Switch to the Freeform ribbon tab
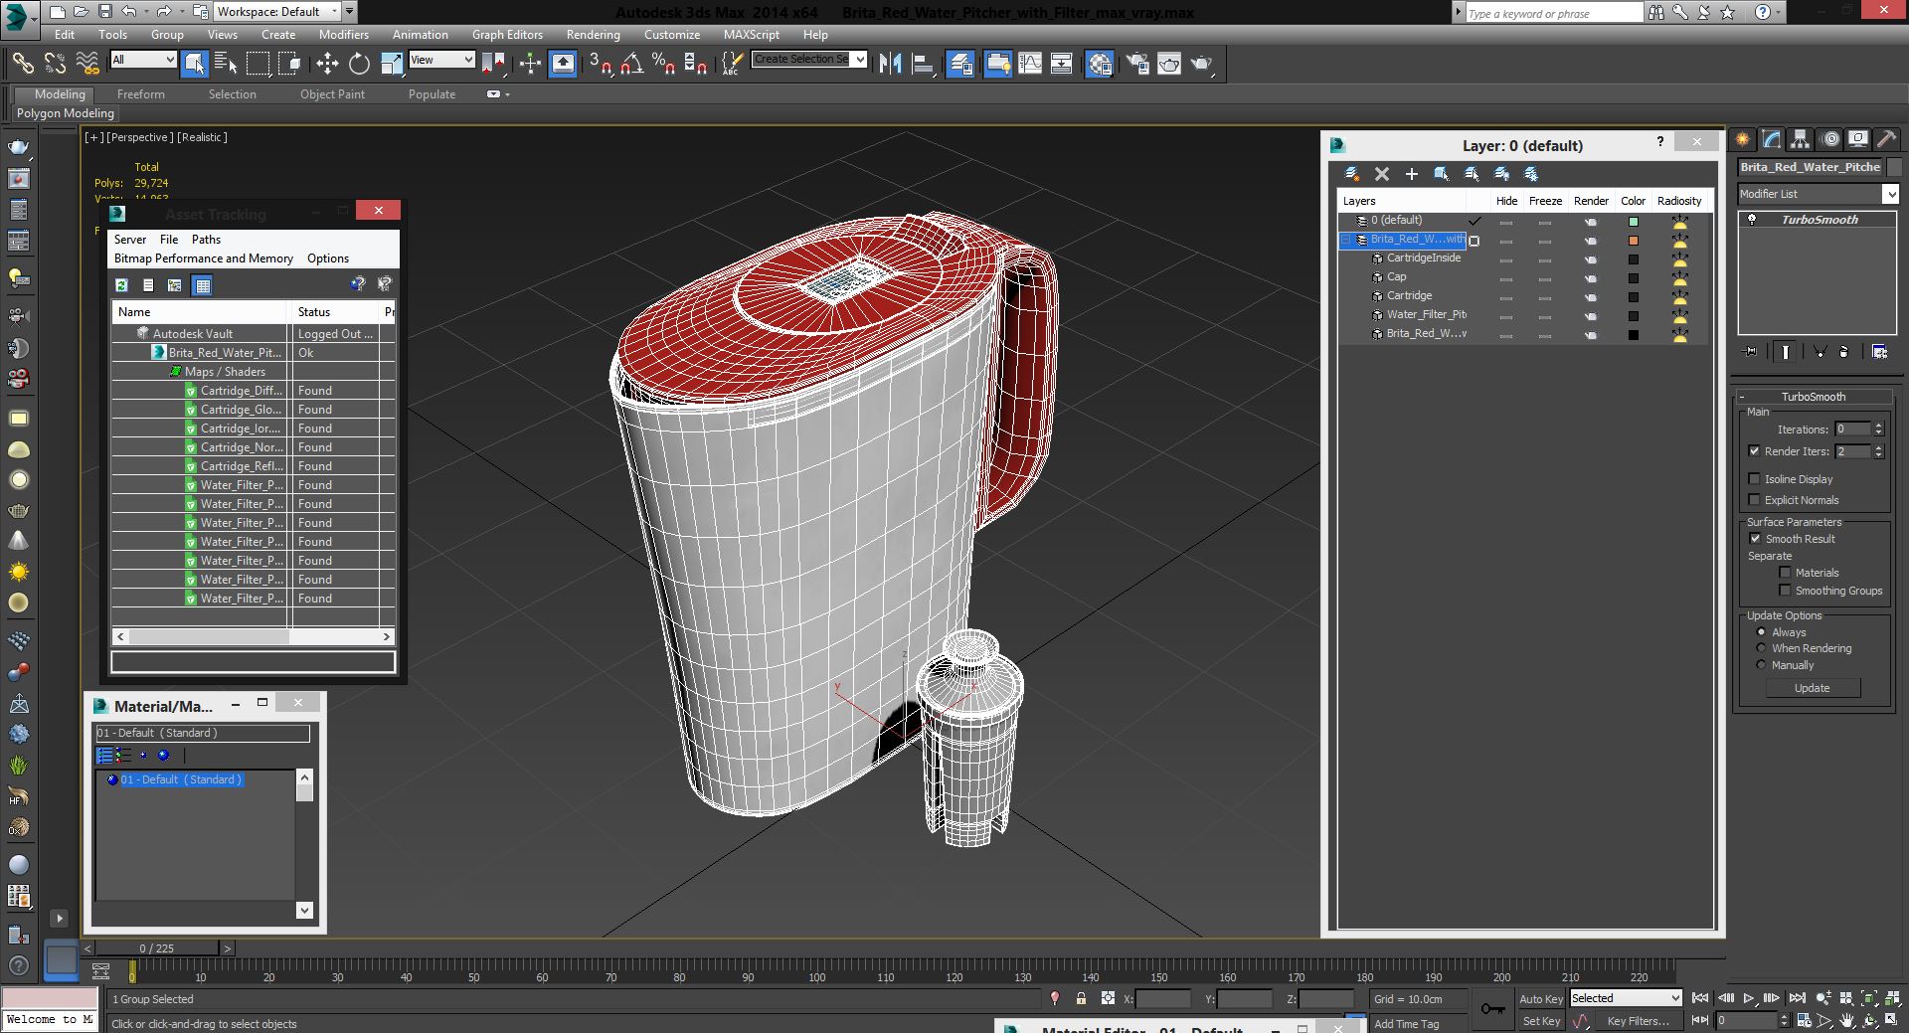This screenshot has width=1909, height=1033. tap(141, 94)
